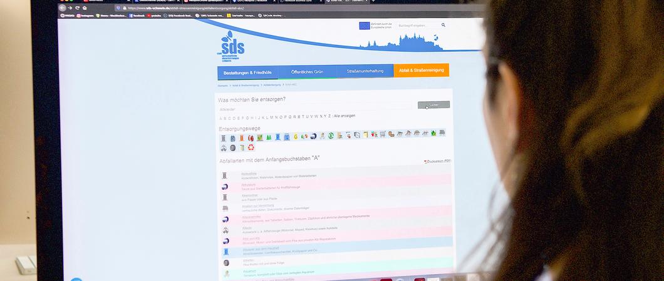
Task: Focus the Was möchten Sie entsorgen input
Action: [x=316, y=109]
